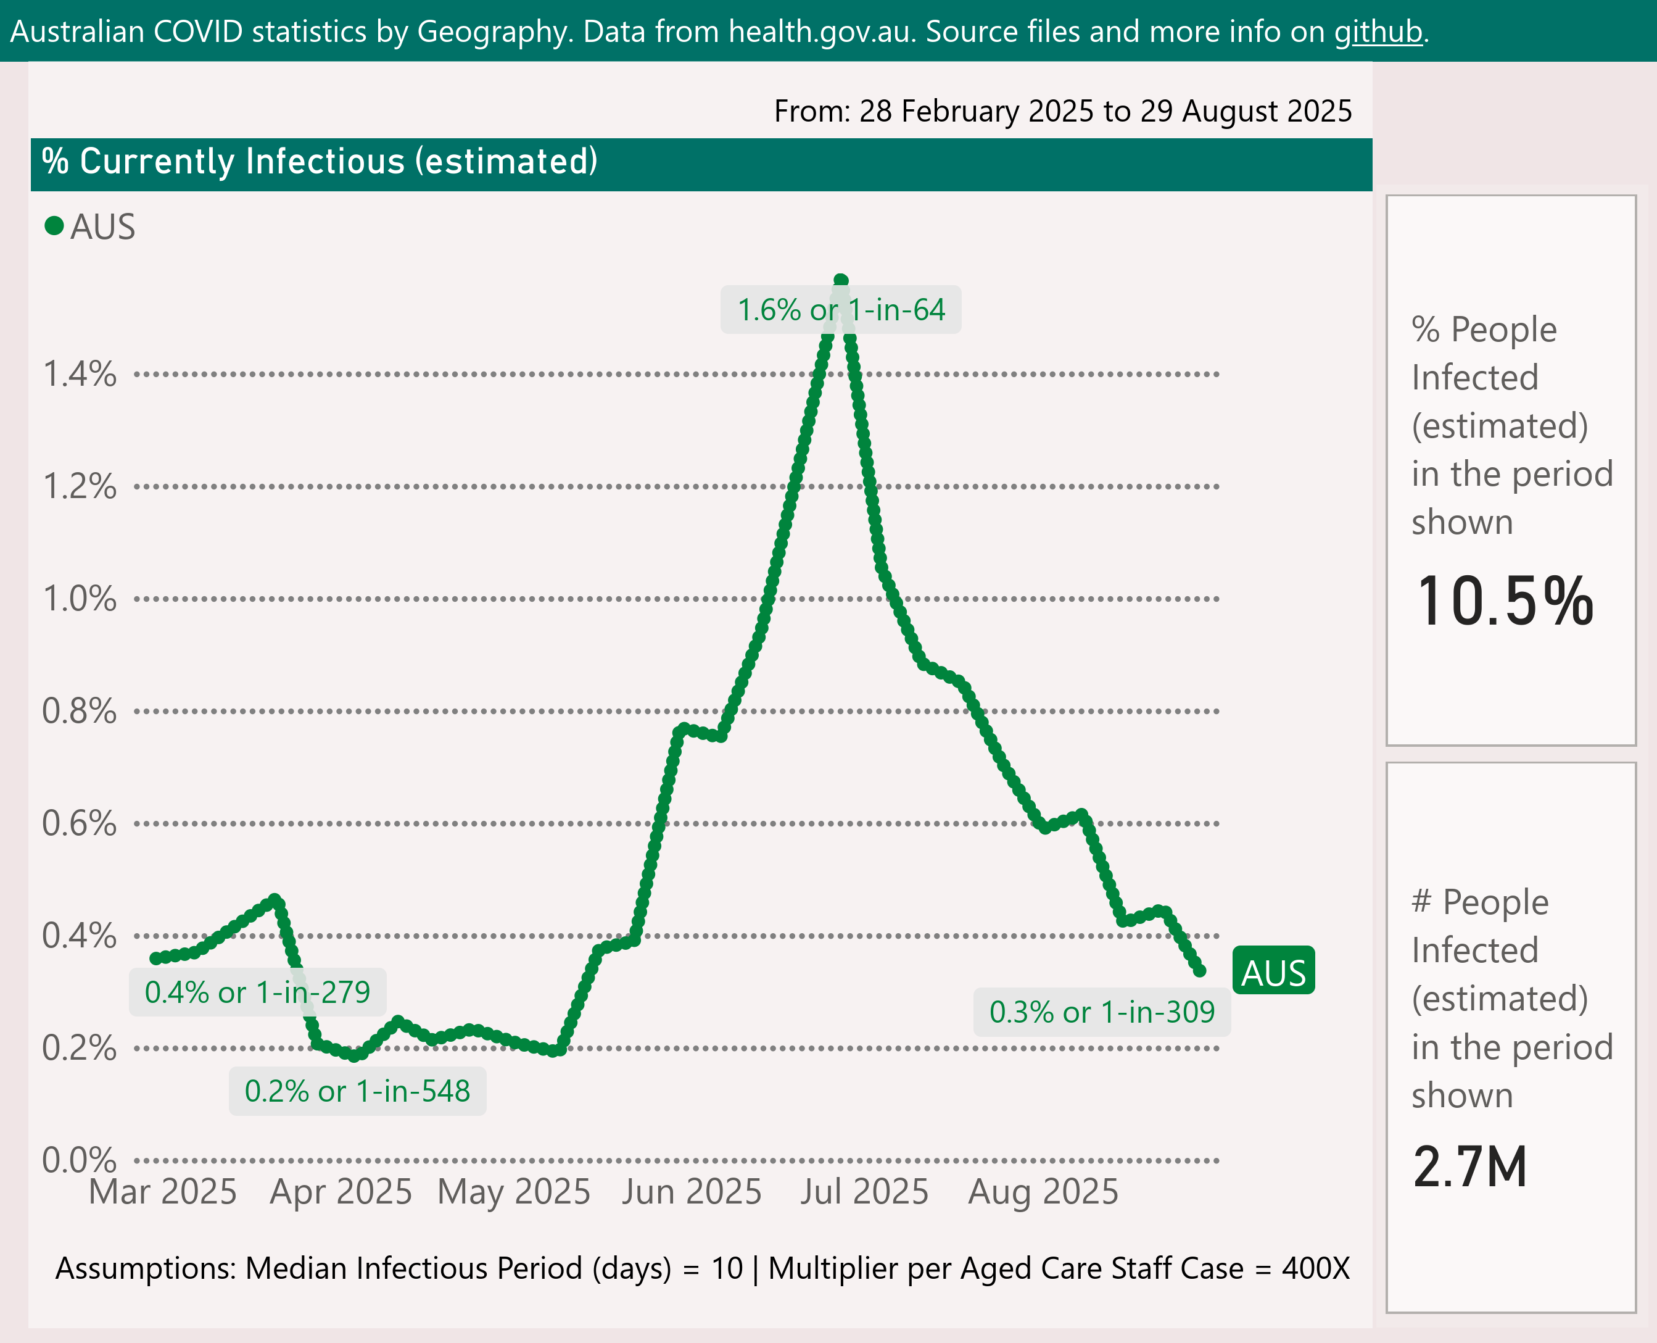Click the Mar 2025 x-axis label
This screenshot has width=1657, height=1343.
click(162, 1192)
